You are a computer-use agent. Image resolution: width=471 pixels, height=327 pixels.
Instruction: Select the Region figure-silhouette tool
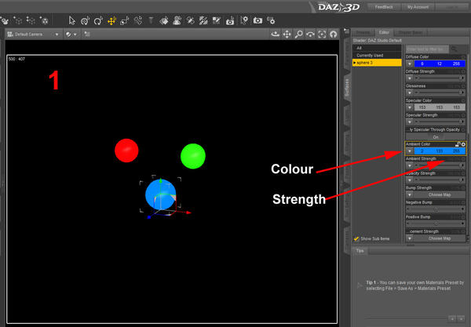click(x=177, y=20)
